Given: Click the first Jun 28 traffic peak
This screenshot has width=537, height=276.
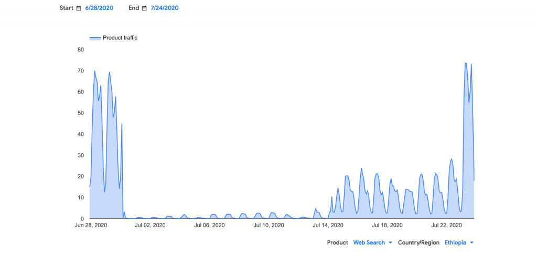Looking at the screenshot, I should 94,71.
